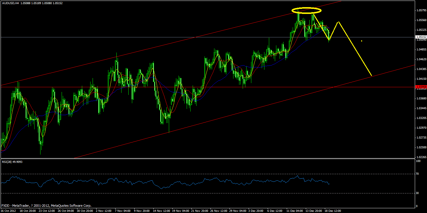This screenshot has height=213, width=427.
Task: Select the blue RSI line in indicator window
Action: (166, 182)
